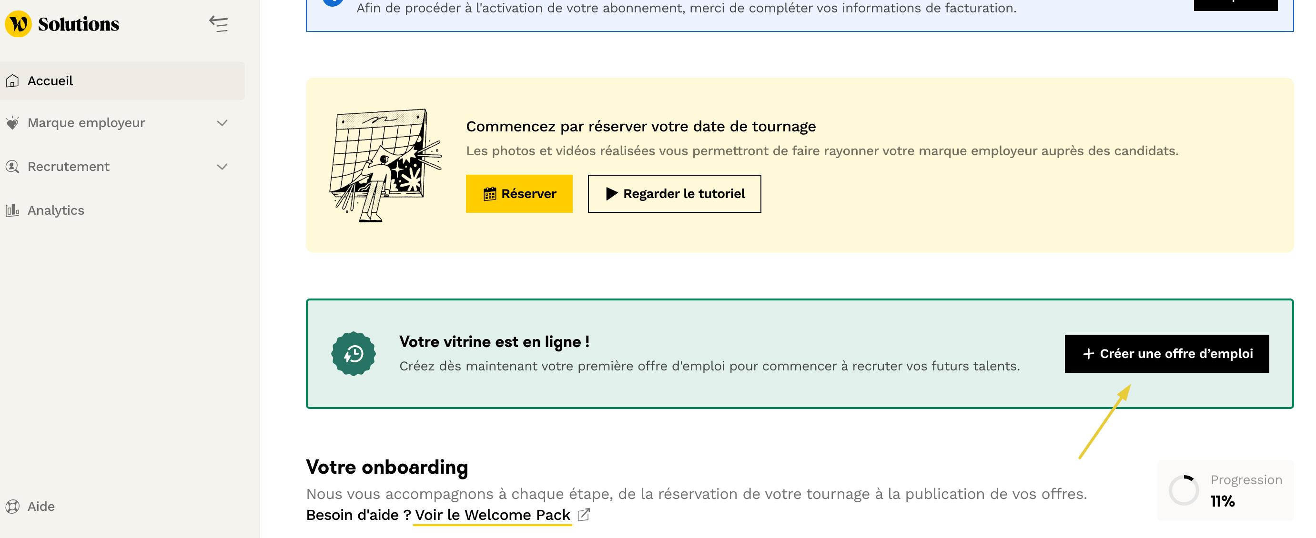This screenshot has width=1316, height=538.
Task: Click the Analytics bar chart icon
Action: click(12, 210)
